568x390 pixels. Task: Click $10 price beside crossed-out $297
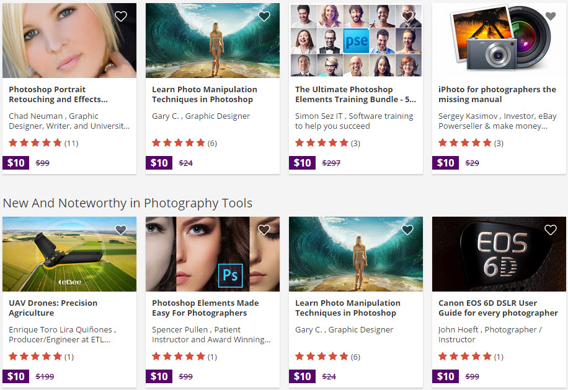(302, 163)
